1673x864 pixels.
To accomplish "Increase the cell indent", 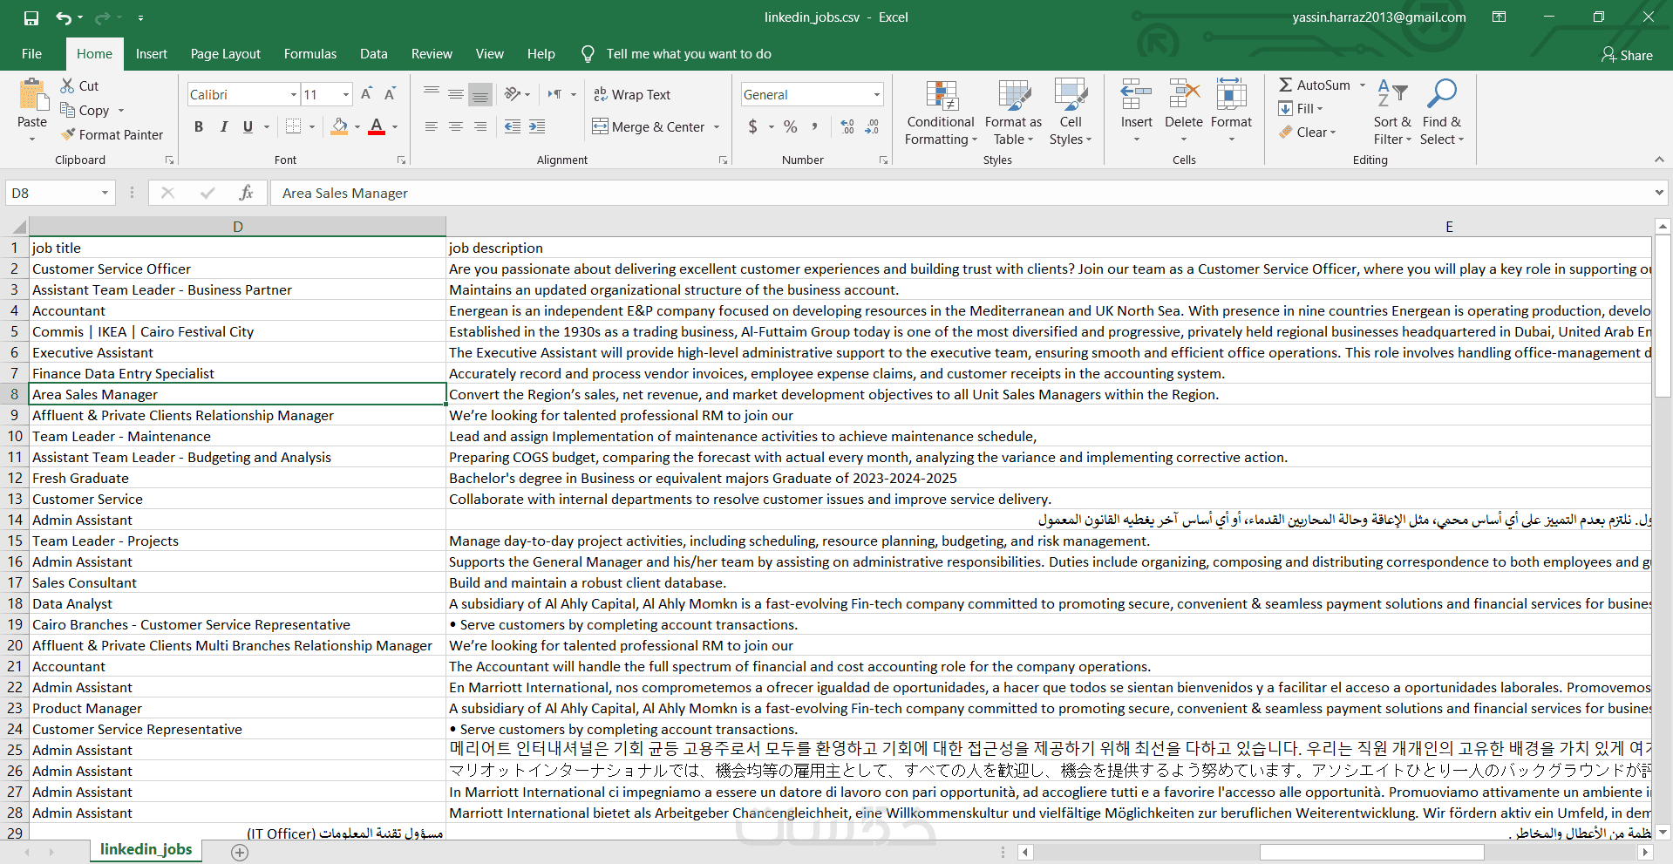I will pos(537,126).
